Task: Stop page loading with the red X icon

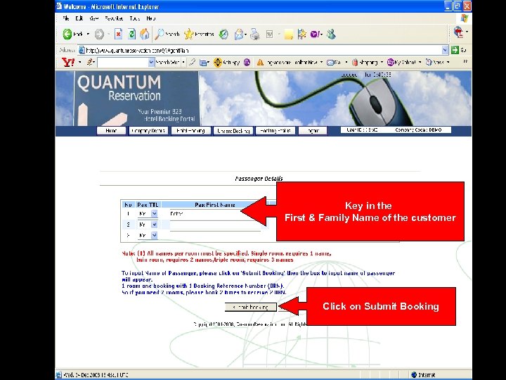Action: point(119,34)
